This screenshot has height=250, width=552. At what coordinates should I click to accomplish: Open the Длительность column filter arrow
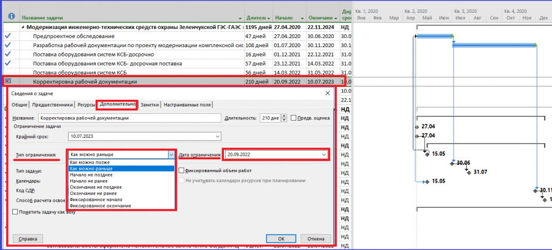click(x=269, y=18)
